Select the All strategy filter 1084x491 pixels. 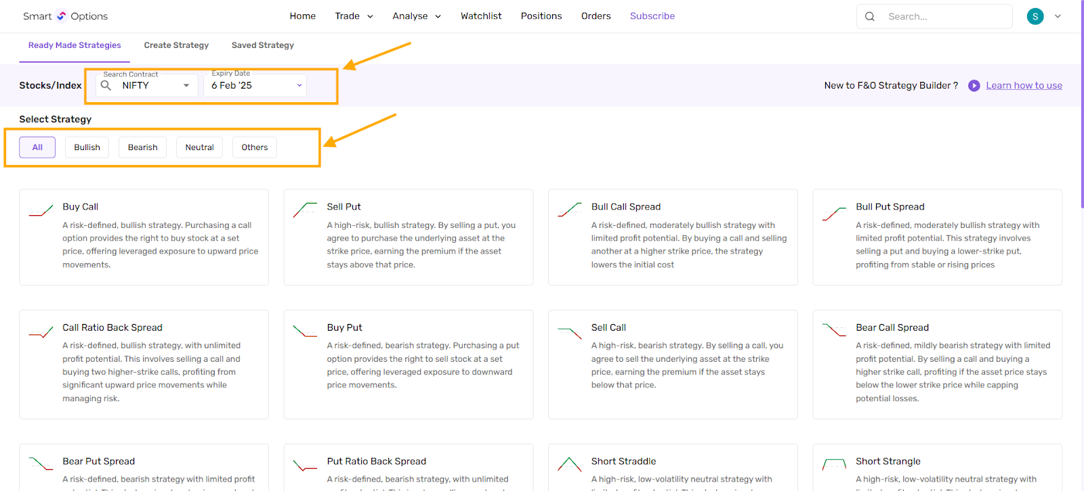pyautogui.click(x=37, y=147)
